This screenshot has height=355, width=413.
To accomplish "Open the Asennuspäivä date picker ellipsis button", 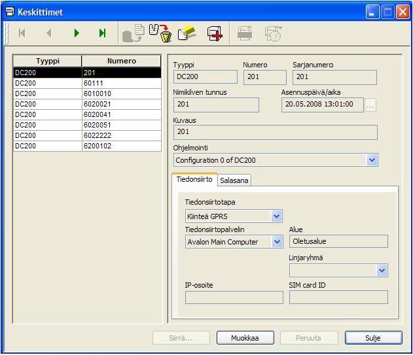I will [370, 105].
